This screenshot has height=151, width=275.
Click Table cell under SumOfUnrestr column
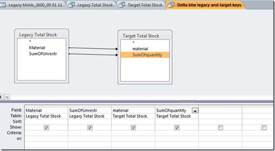click(90, 116)
